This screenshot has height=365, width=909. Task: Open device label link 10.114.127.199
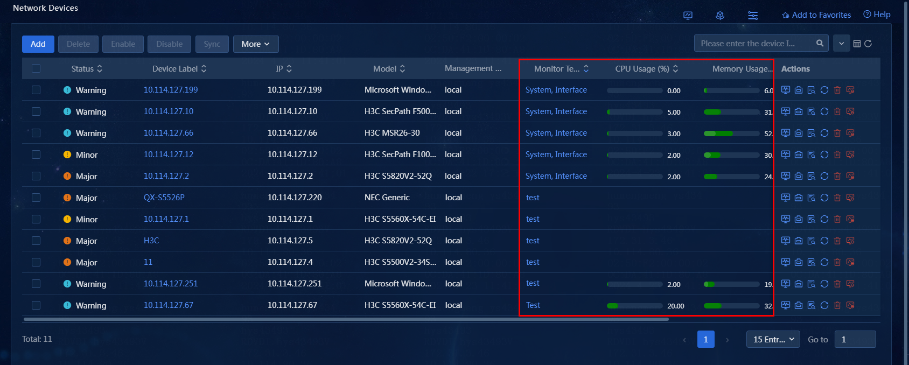pos(171,90)
